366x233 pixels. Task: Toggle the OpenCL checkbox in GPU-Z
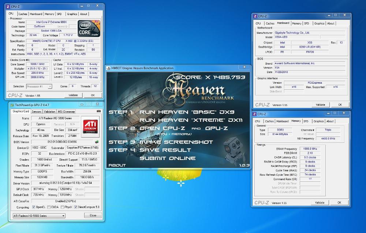coord(34,207)
